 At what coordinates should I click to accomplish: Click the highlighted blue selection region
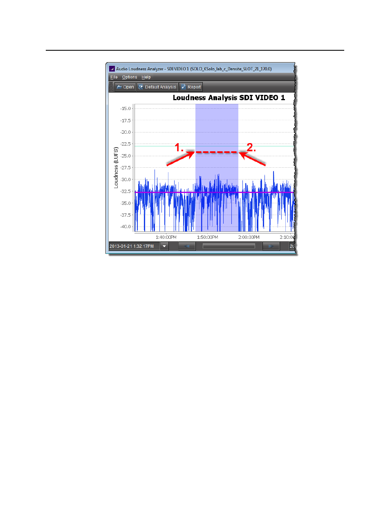pos(217,168)
